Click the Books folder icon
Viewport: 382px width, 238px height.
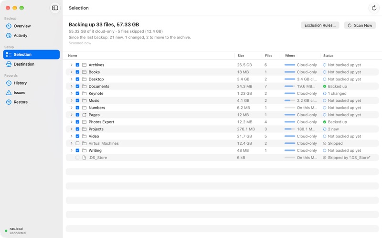85,72
